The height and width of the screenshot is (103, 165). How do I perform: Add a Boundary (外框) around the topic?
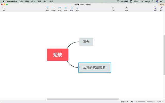(65, 9)
